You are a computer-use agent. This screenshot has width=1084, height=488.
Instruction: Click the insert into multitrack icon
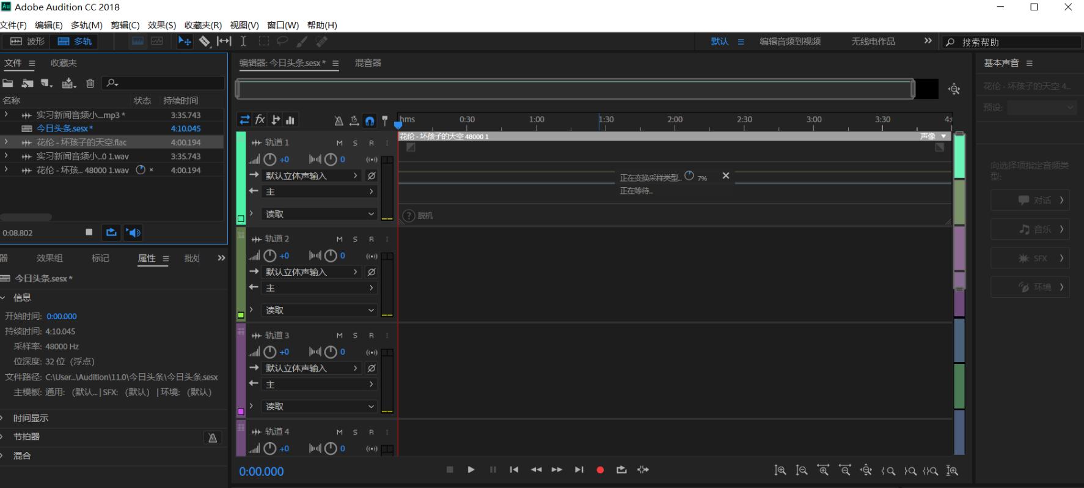(68, 83)
